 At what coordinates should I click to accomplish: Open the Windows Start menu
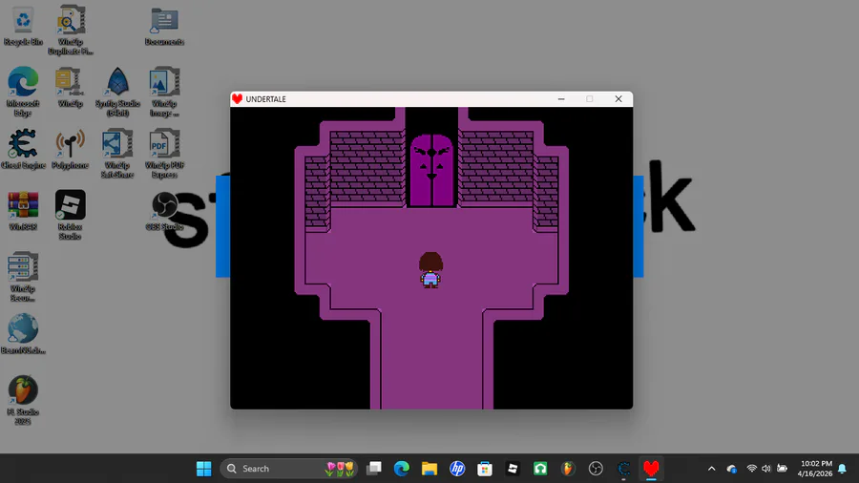pyautogui.click(x=204, y=469)
